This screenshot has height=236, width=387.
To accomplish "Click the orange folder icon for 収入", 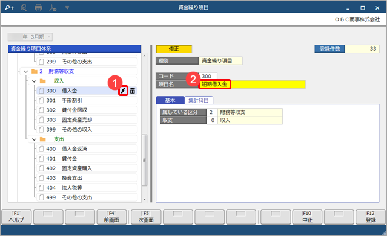I will pyautogui.click(x=43, y=81).
